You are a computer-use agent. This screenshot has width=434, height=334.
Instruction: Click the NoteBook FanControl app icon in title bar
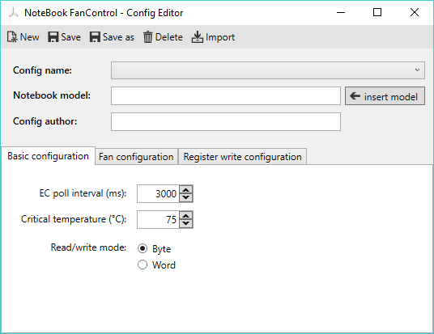13,13
